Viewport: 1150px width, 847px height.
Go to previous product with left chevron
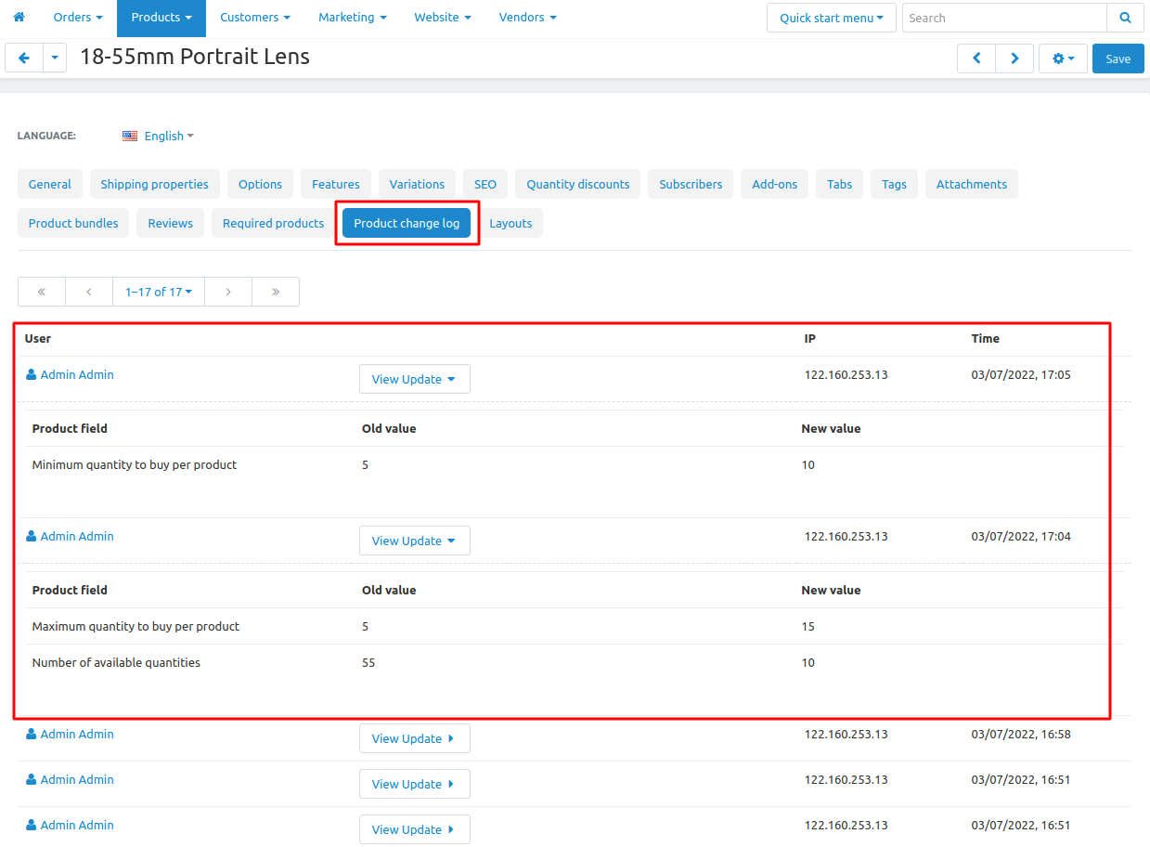point(976,59)
